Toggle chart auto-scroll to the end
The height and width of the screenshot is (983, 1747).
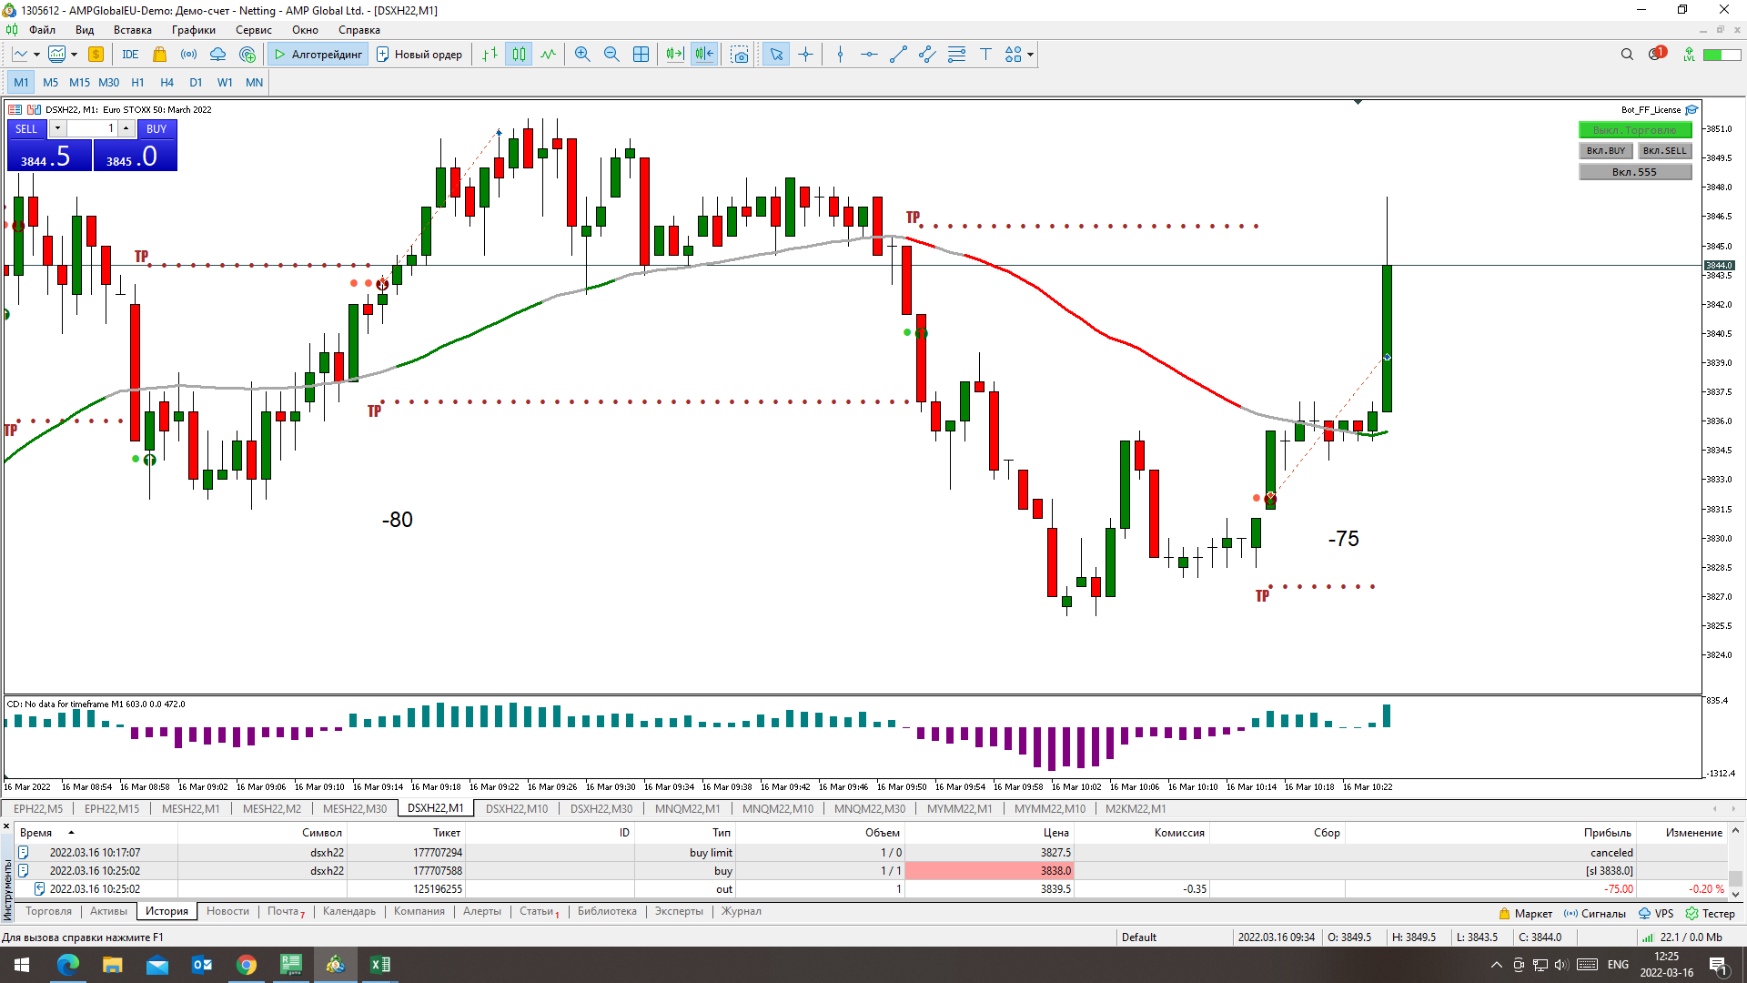click(675, 55)
